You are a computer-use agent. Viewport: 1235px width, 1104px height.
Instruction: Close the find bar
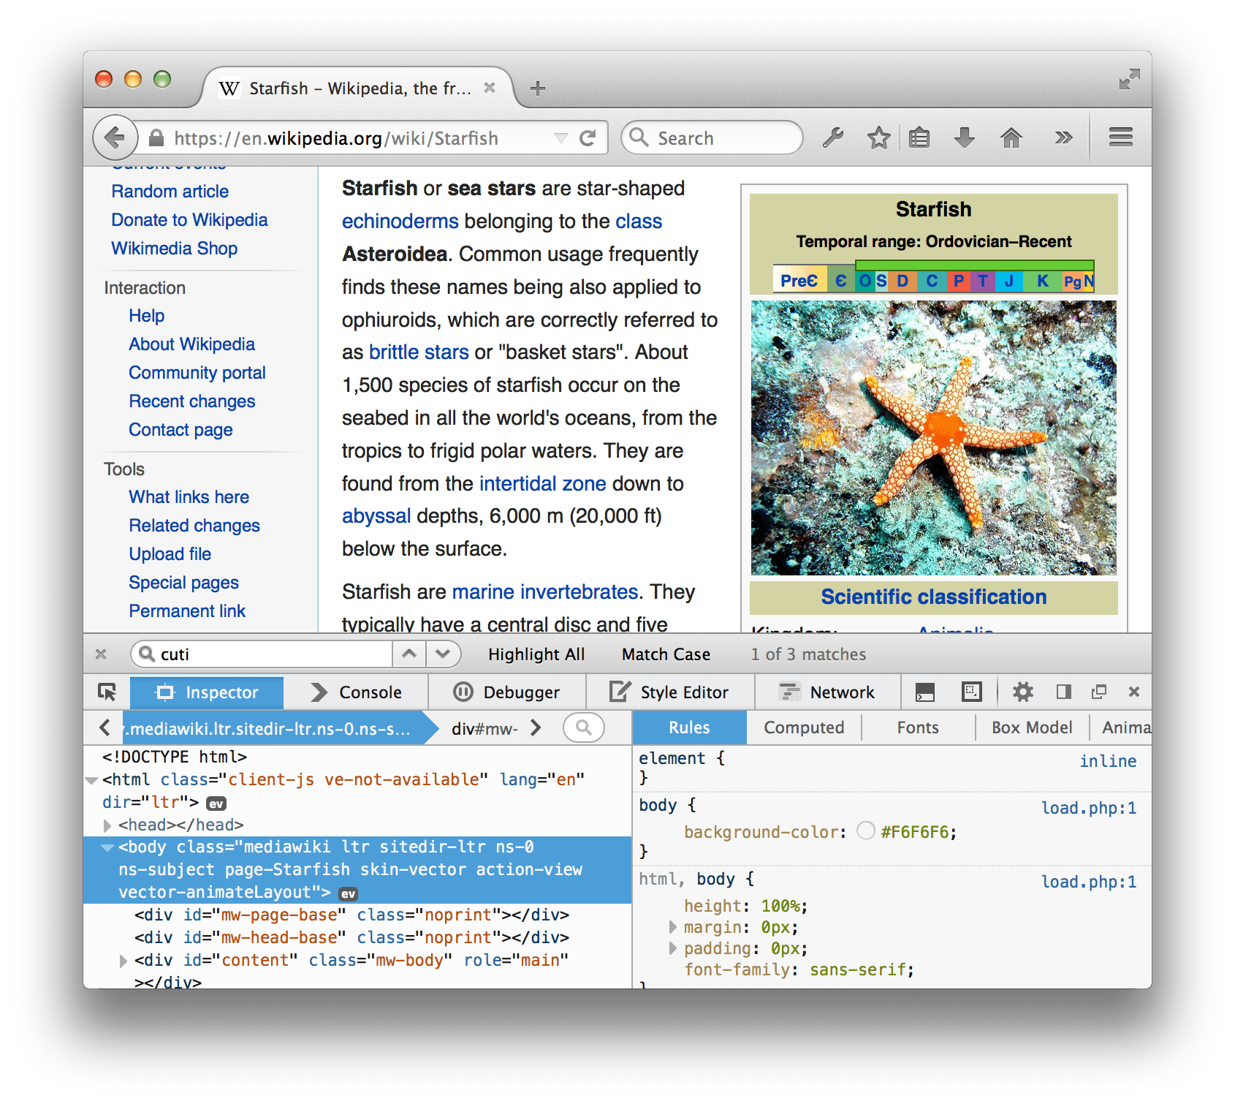(102, 654)
